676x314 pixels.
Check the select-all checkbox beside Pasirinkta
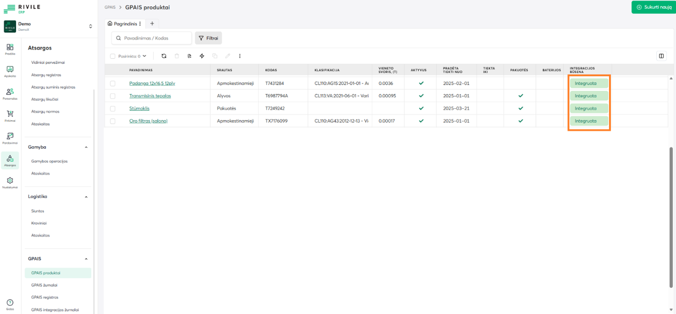coord(113,56)
